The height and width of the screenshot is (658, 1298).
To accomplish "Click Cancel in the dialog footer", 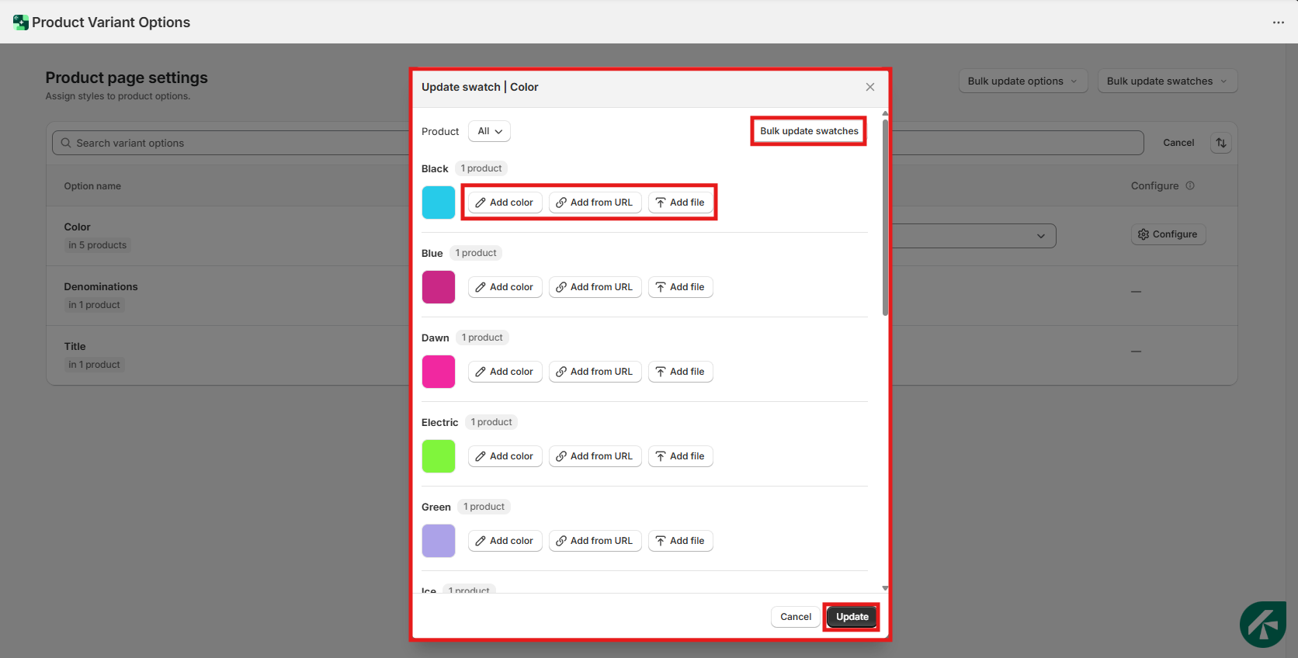I will click(795, 617).
